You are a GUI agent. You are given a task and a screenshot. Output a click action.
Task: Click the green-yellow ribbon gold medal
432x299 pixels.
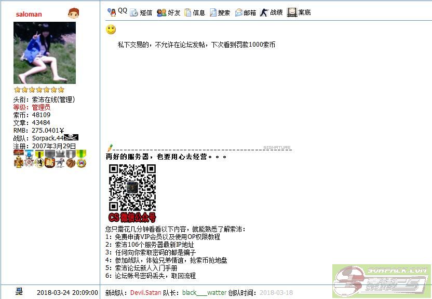pos(82,159)
